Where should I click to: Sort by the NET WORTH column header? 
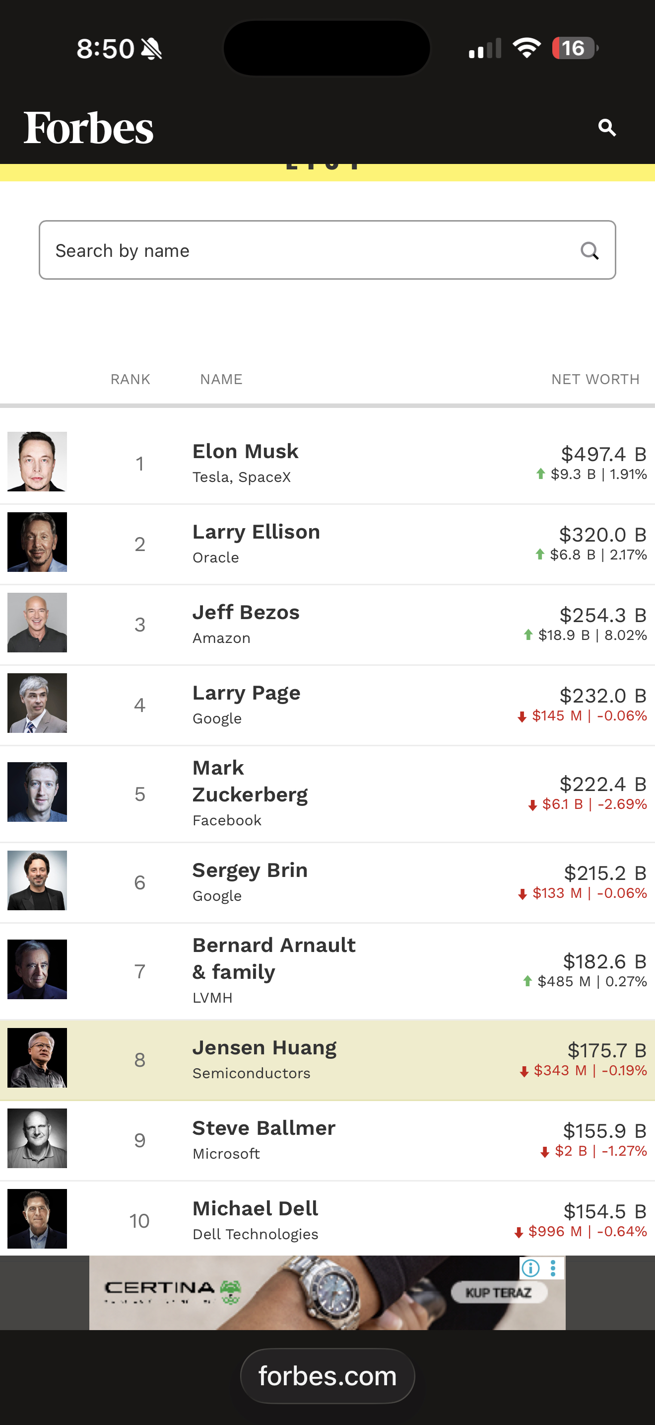pyautogui.click(x=595, y=380)
